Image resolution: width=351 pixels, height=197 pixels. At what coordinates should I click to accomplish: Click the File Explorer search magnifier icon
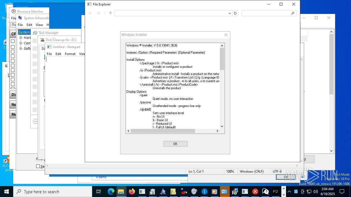pos(293,13)
